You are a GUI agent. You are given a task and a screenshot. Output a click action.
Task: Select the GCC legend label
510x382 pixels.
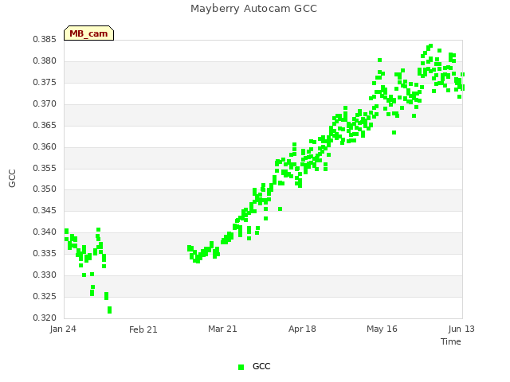[261, 366]
